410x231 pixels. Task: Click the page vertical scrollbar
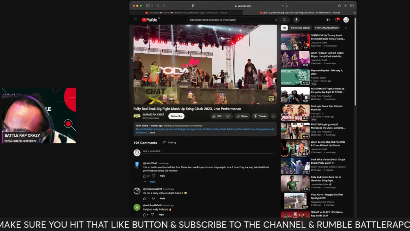point(355,61)
